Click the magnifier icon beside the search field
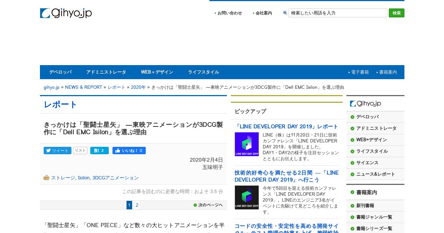 tap(285, 13)
